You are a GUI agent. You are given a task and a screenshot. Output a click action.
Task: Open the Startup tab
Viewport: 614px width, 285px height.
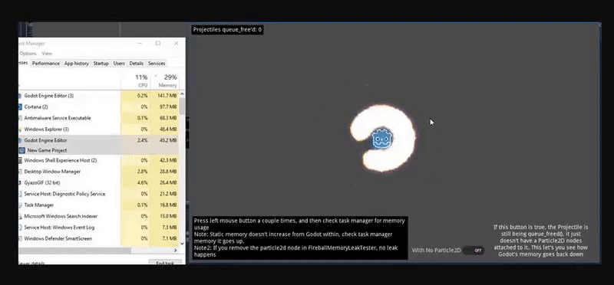point(101,64)
